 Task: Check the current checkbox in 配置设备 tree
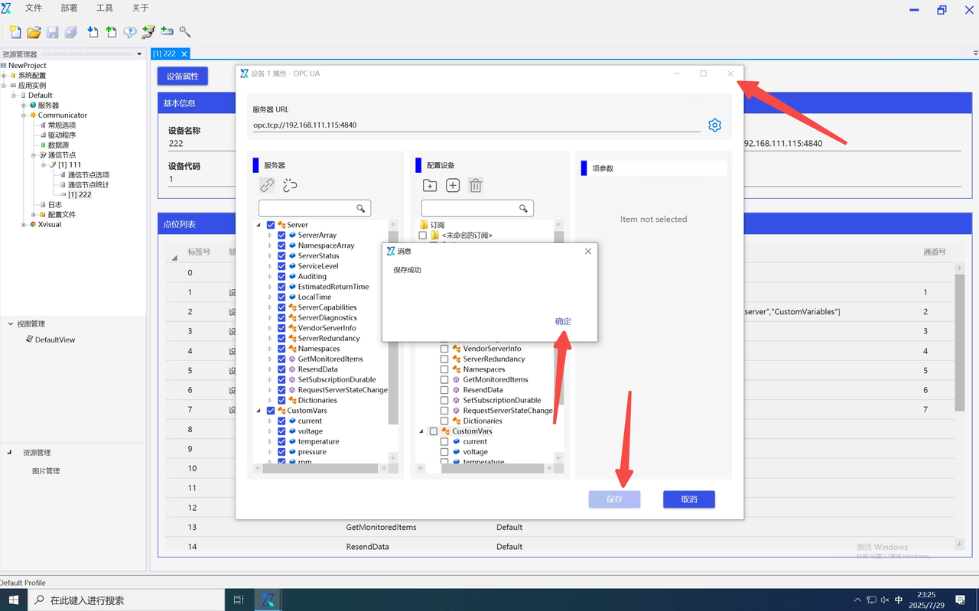(444, 442)
